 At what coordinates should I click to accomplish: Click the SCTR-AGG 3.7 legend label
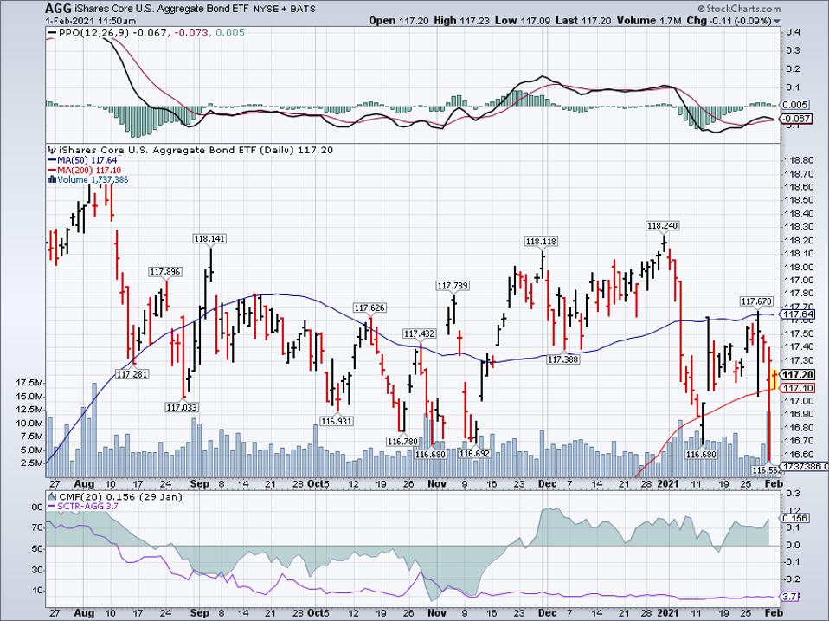[89, 507]
